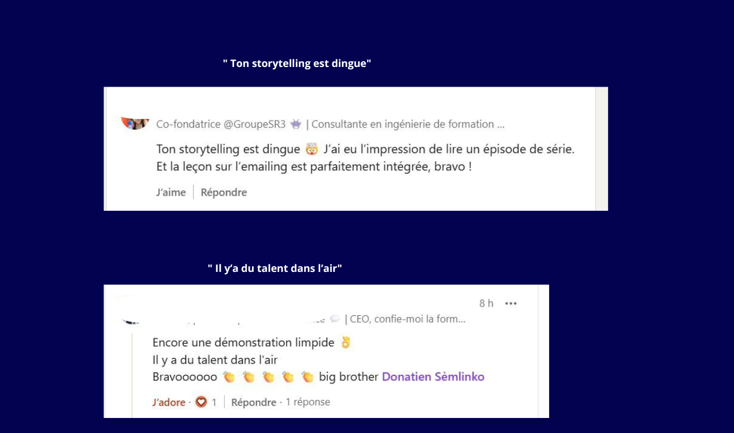Click the OK hand emoji after 'limpide'
This screenshot has width=734, height=433.
click(346, 342)
